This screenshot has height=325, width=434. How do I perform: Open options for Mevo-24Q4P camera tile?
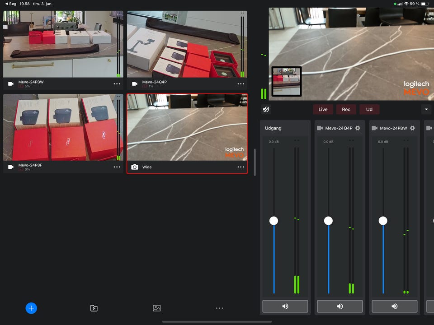[x=241, y=84]
